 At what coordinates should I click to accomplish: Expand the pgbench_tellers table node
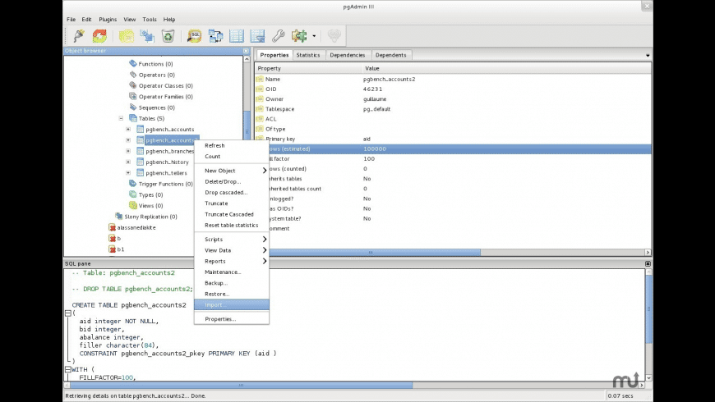click(x=128, y=173)
